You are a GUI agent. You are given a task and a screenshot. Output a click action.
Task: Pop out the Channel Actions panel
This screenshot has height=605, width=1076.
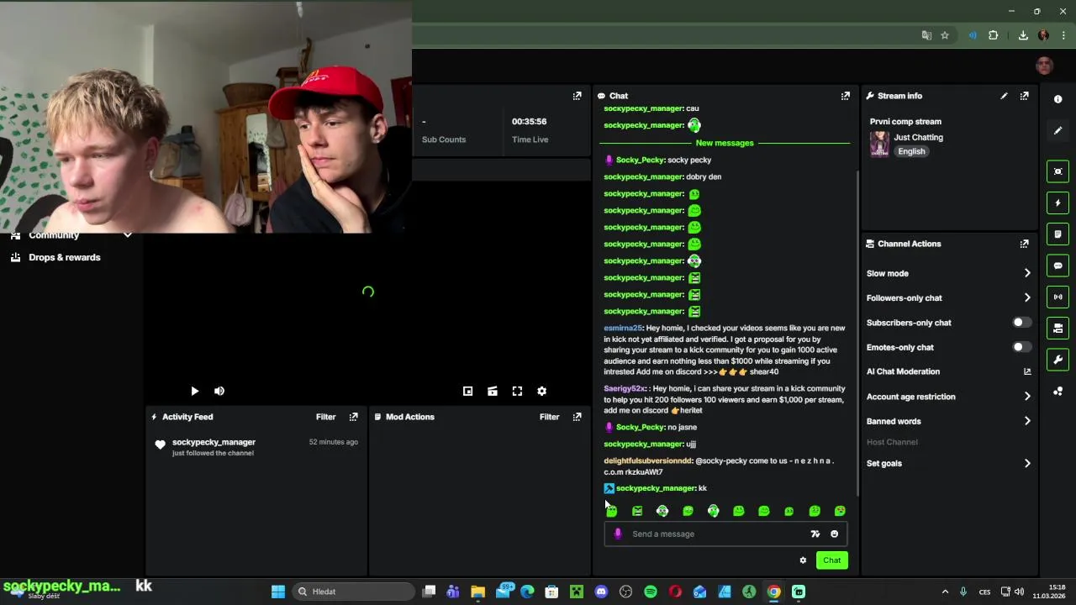tap(1024, 244)
